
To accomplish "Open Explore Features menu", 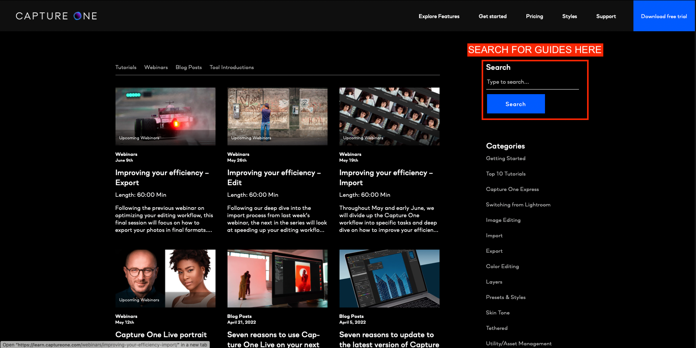I will click(439, 16).
